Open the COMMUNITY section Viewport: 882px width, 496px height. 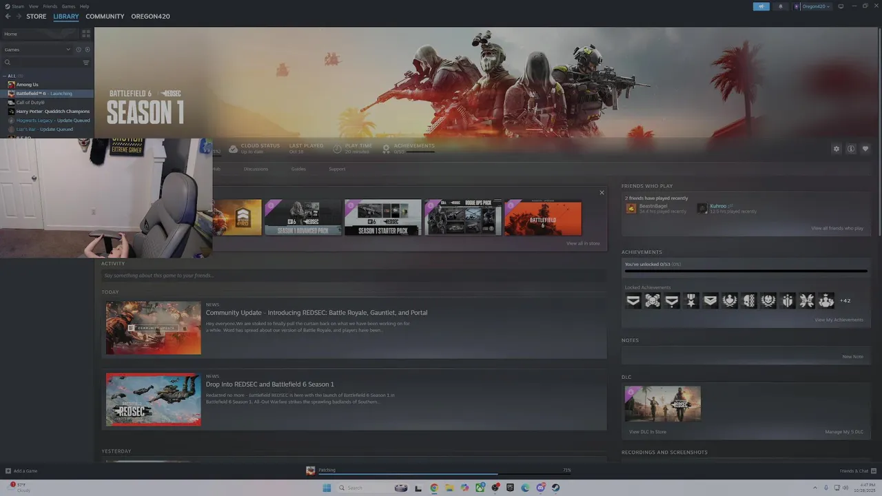[105, 17]
